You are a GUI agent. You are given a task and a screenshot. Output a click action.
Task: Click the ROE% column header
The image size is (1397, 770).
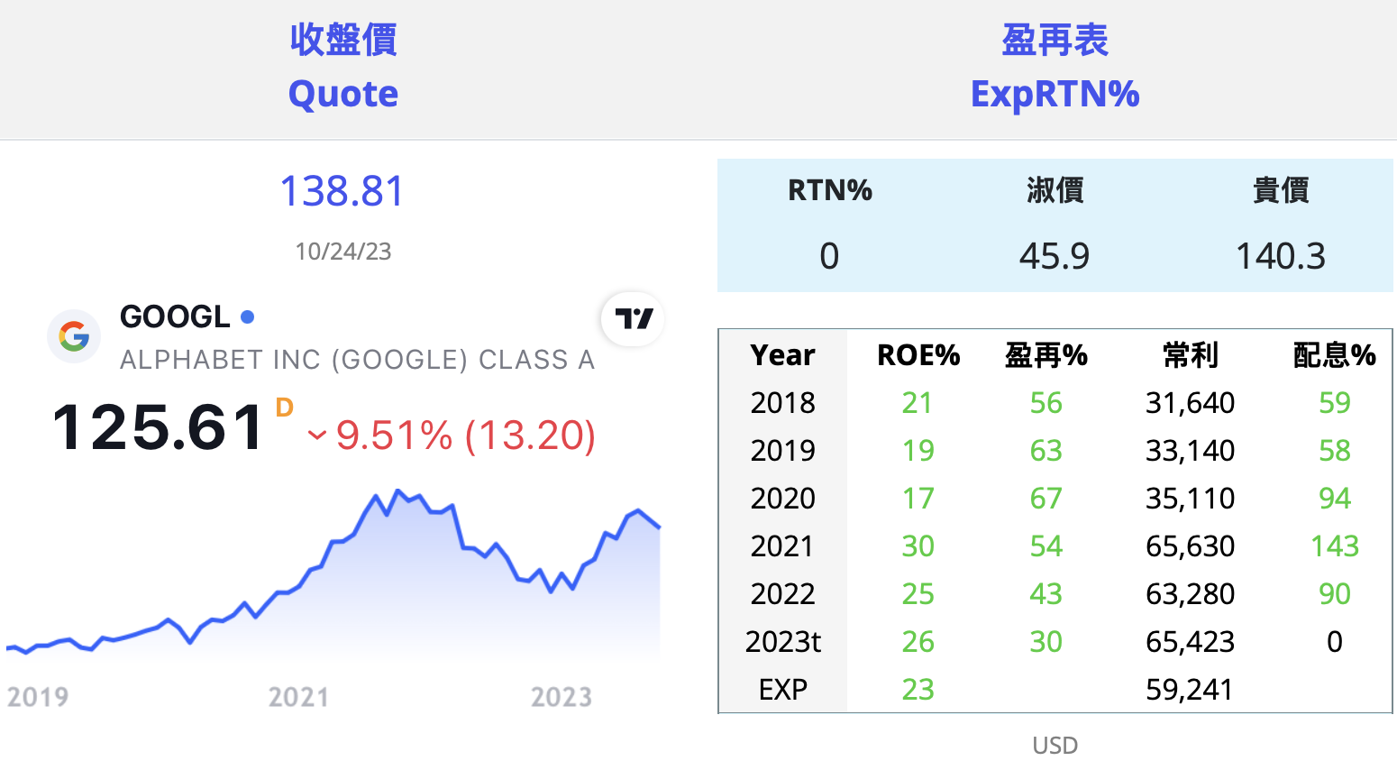click(918, 355)
